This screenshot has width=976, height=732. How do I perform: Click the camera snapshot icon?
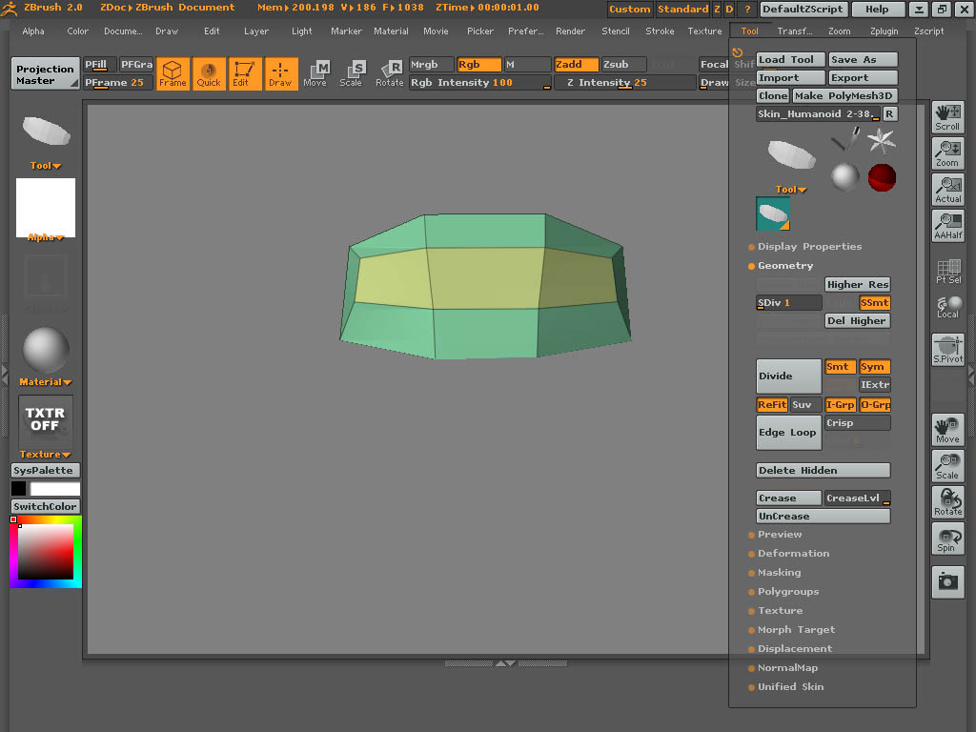pos(947,582)
